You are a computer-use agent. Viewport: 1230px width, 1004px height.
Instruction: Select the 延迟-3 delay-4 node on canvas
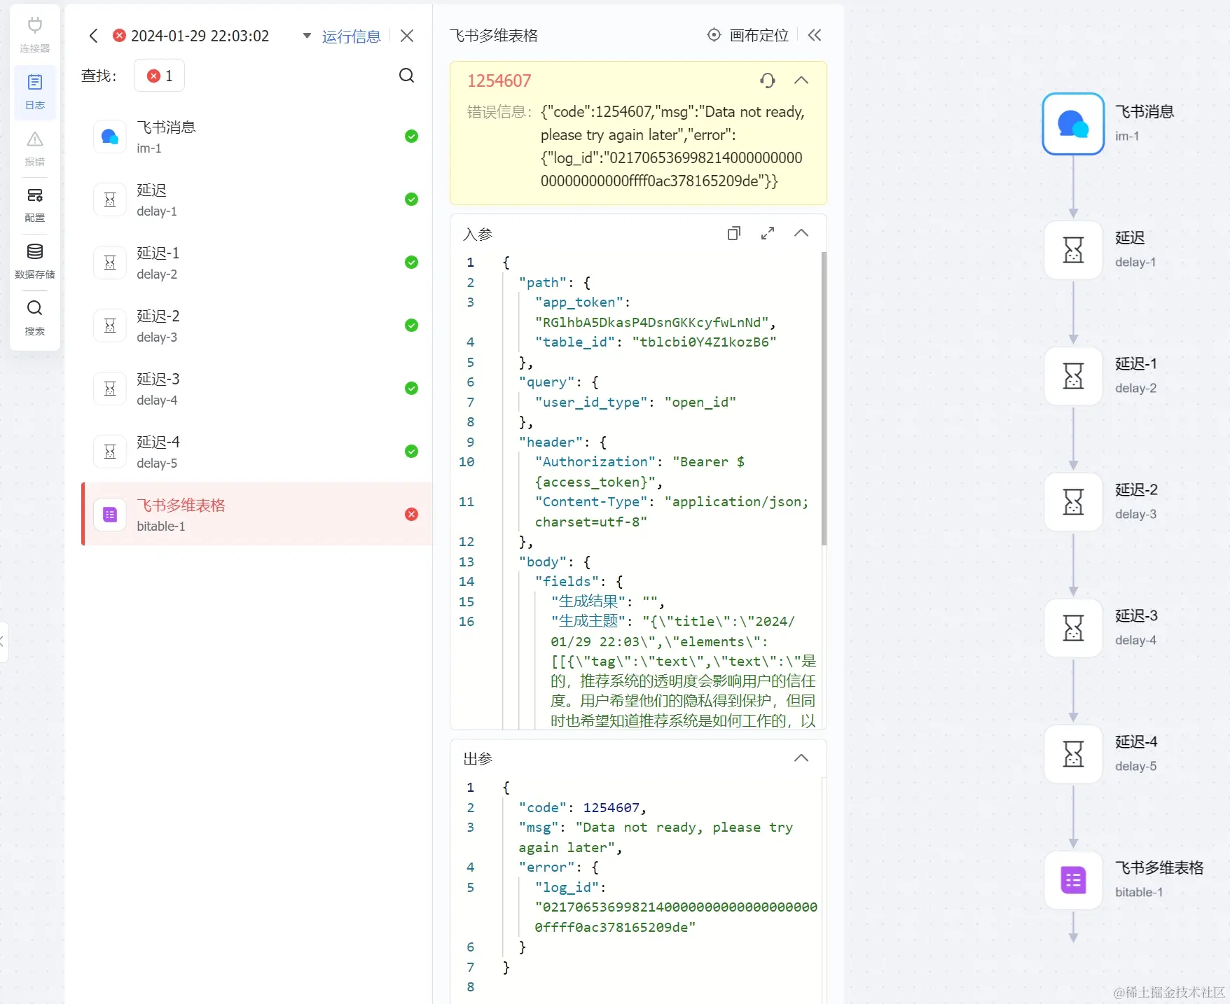point(1073,628)
